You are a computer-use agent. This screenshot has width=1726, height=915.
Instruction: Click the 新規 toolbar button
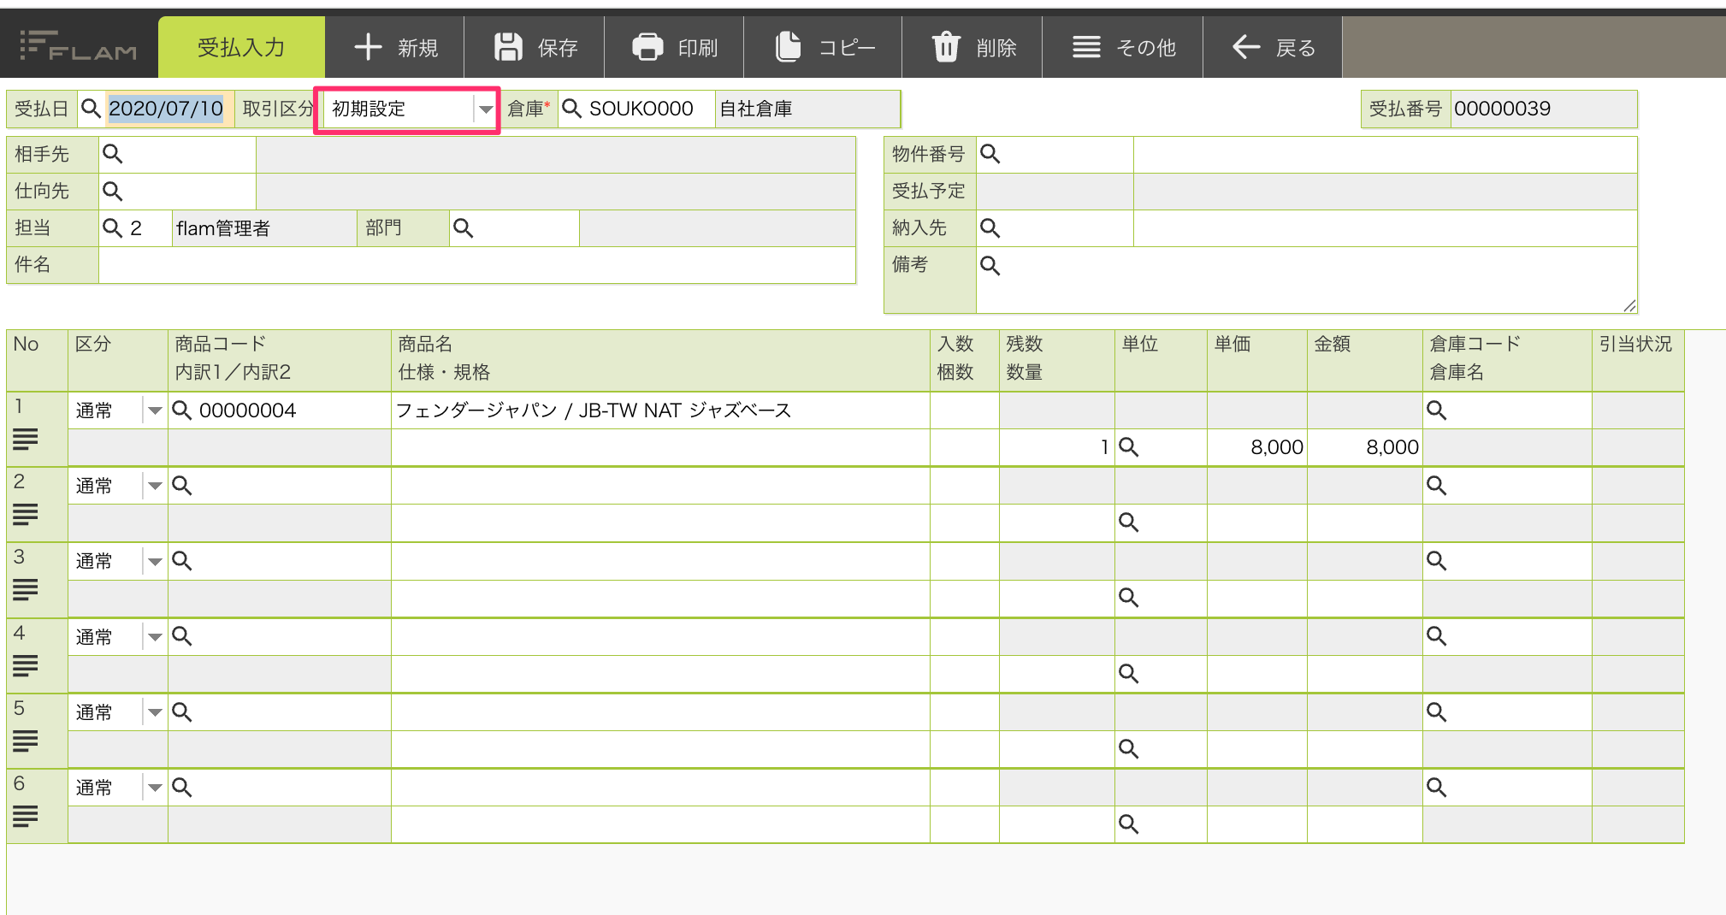[395, 47]
